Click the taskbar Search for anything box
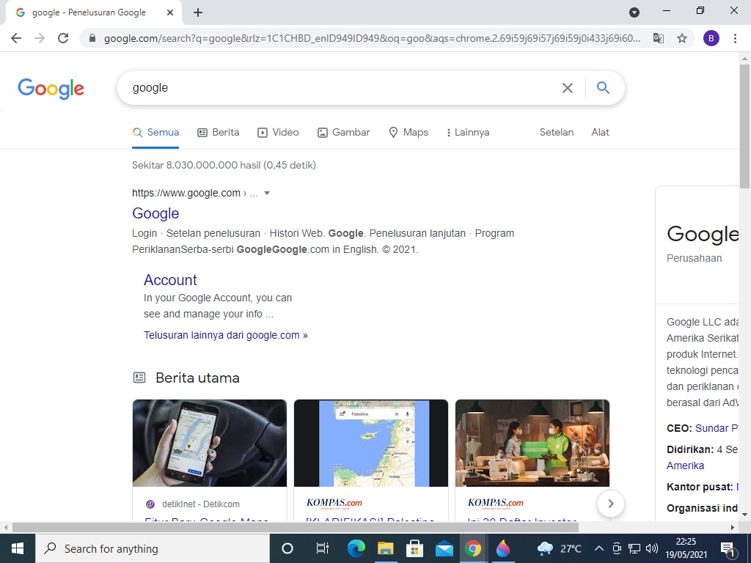Image resolution: width=751 pixels, height=563 pixels. (x=153, y=548)
